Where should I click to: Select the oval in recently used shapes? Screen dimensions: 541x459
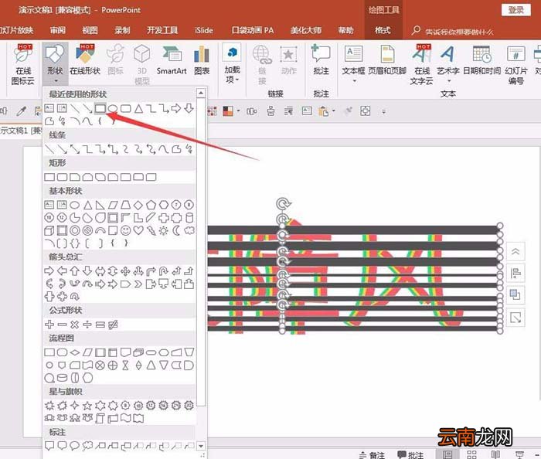click(113, 109)
